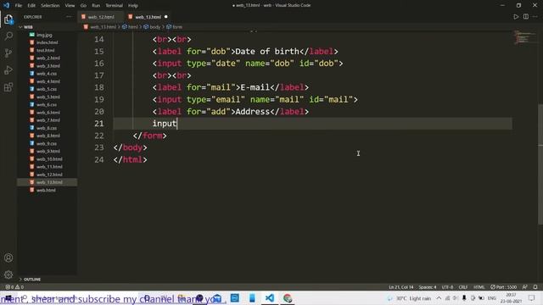Select web_13.html in the explorer
The image size is (543, 305).
tap(48, 182)
